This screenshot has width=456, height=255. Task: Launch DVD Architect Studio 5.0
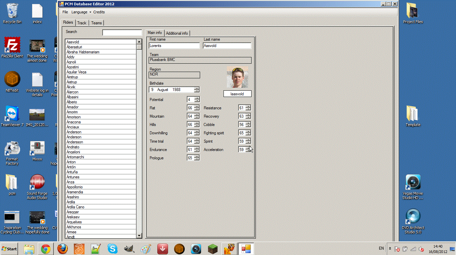[413, 218]
